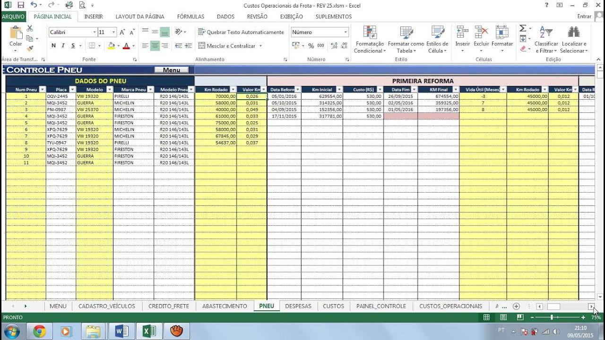Click the Entrar sign-in link
The height and width of the screenshot is (340, 605).
pos(584,17)
